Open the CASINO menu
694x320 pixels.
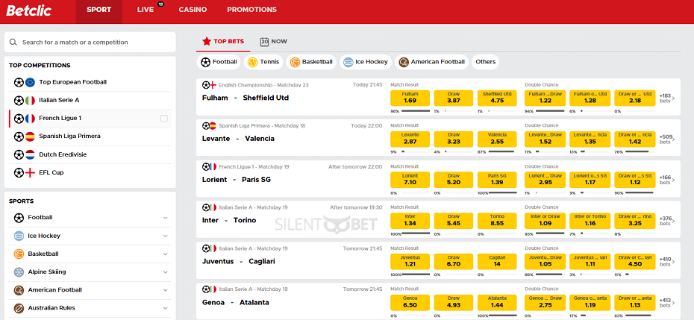coord(193,10)
